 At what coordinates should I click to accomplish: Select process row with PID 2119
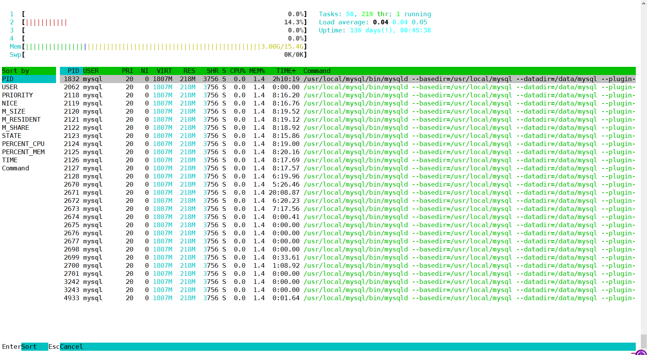(348, 103)
